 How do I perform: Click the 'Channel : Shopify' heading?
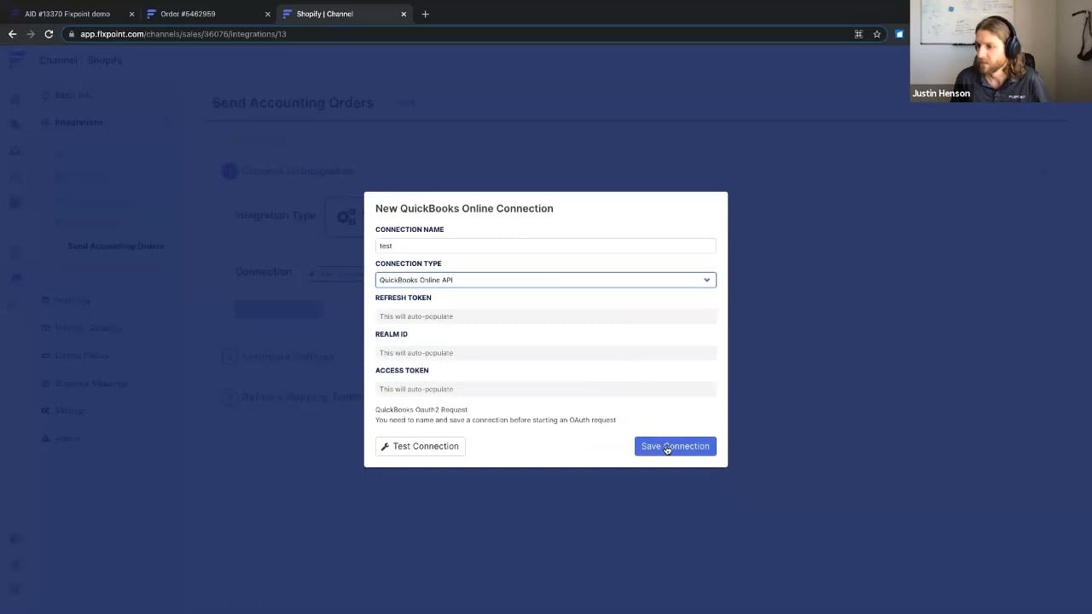[81, 61]
